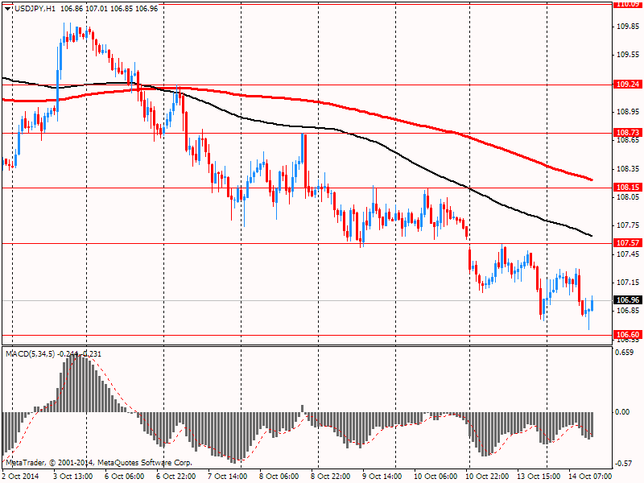This screenshot has height=483, width=644.
Task: Select the 106.60 red price level label
Action: pos(628,335)
